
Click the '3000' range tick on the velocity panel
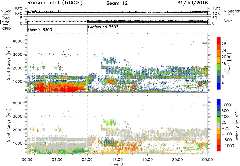[17, 116]
